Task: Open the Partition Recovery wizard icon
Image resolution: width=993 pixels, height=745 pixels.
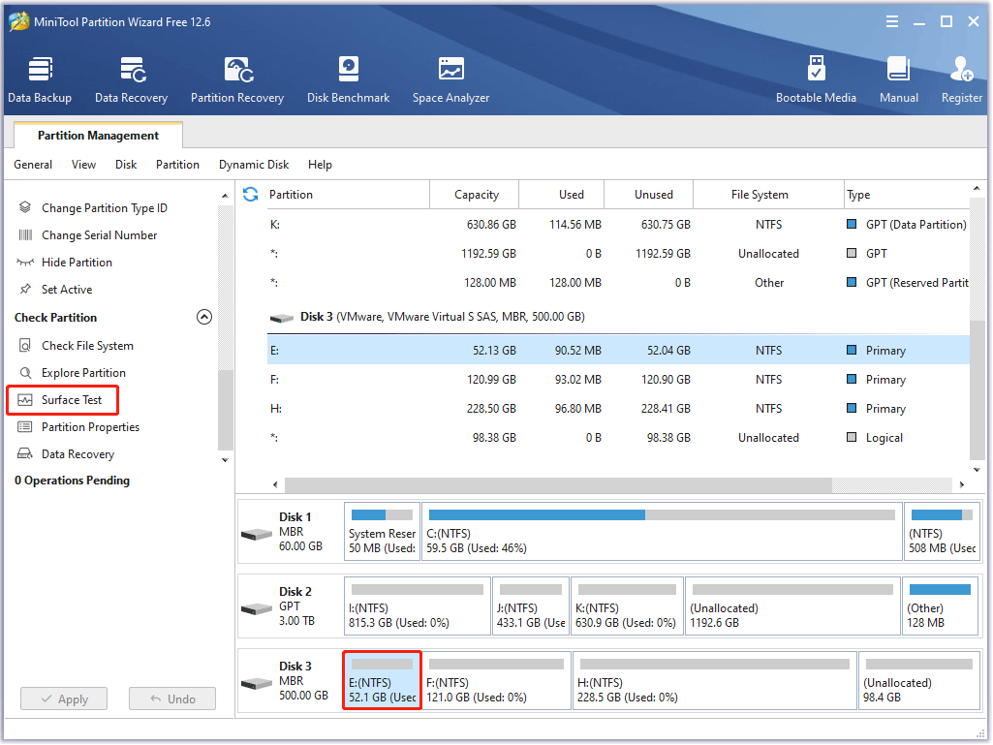Action: coord(238,70)
